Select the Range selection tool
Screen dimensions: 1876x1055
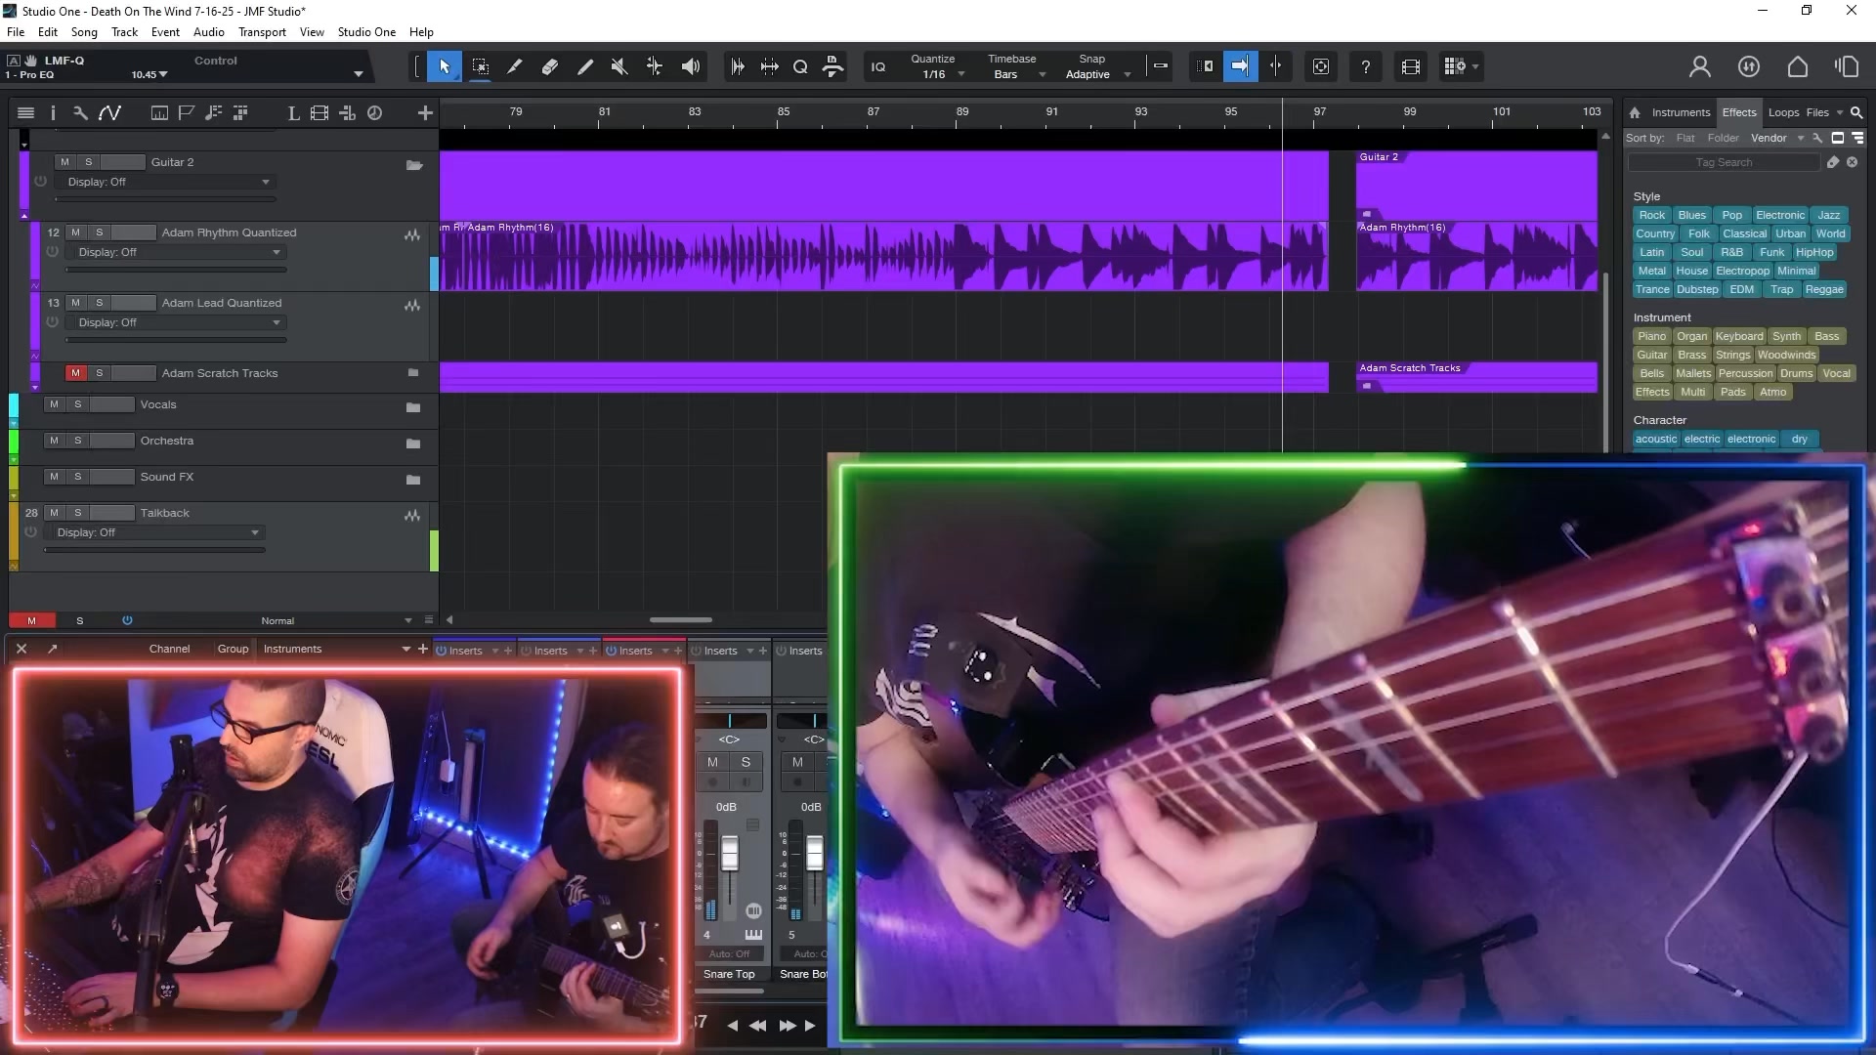pyautogui.click(x=480, y=66)
